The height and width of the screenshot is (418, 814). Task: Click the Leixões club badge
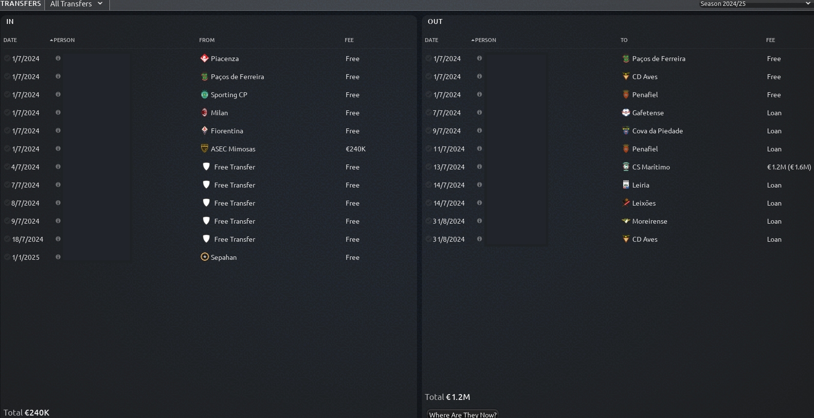coord(626,203)
